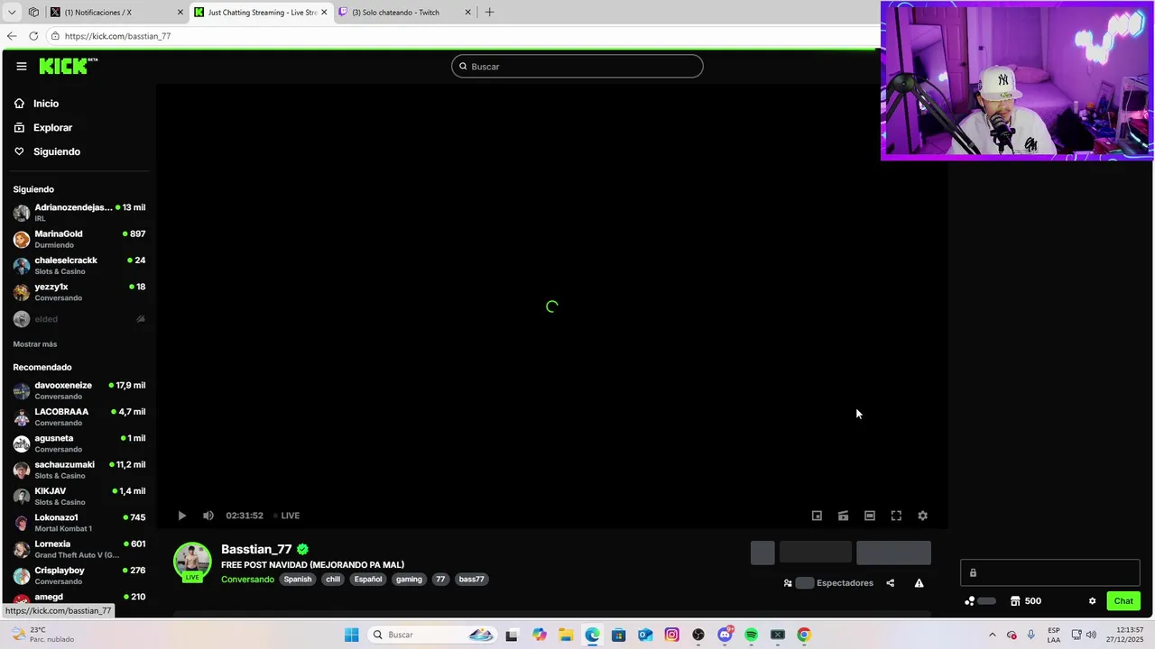Open the Kick hamburger menu
The height and width of the screenshot is (649, 1155).
(22, 66)
